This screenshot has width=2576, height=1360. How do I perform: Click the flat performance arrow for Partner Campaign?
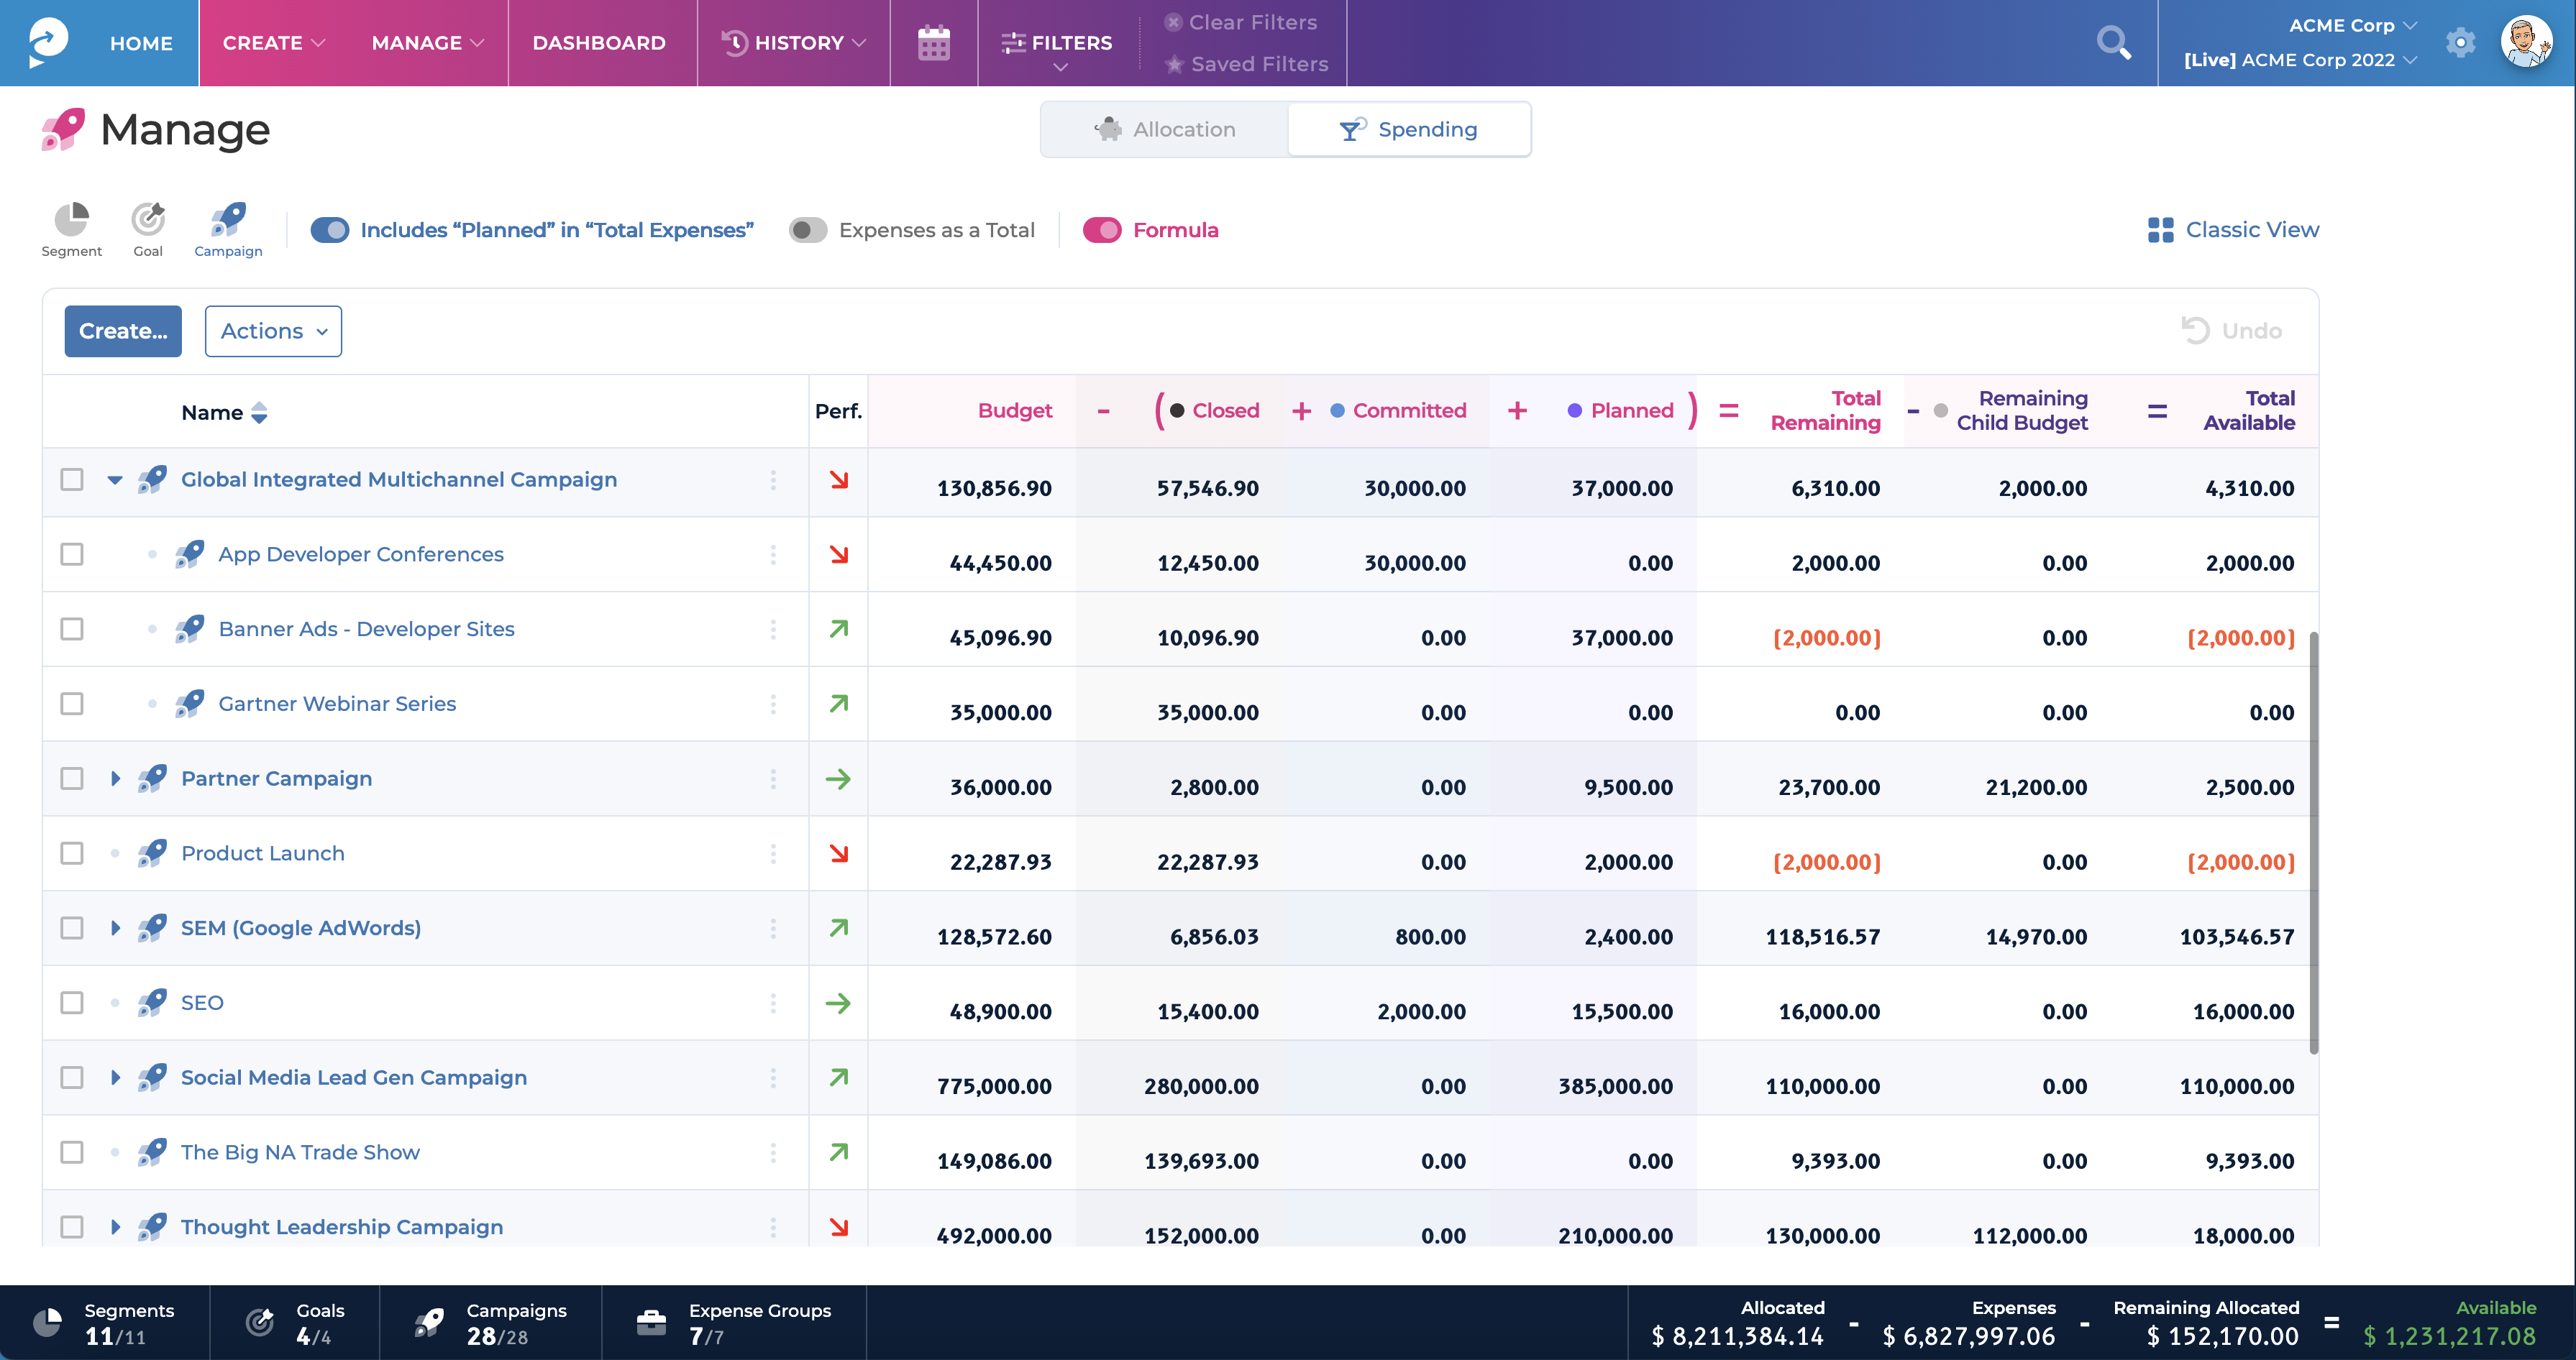pos(838,778)
